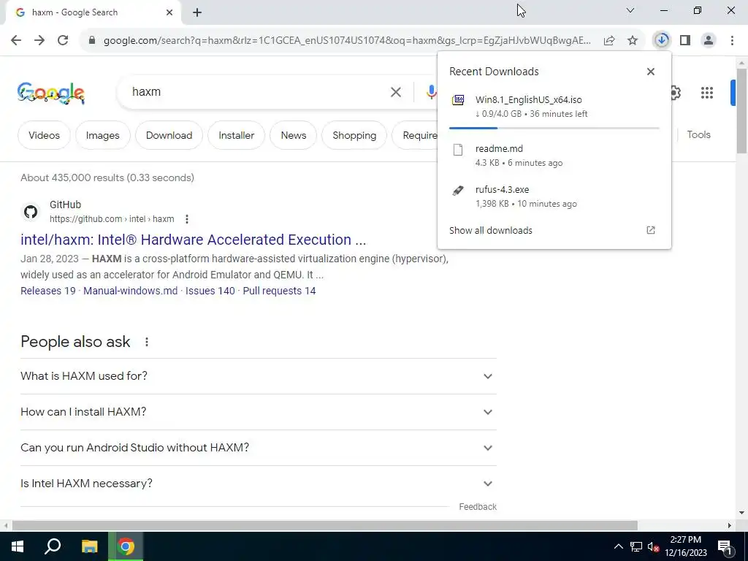Open the share this page icon
Viewport: 748px width, 561px height.
(609, 41)
